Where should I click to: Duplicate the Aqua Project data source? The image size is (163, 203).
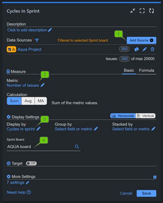pos(137,49)
